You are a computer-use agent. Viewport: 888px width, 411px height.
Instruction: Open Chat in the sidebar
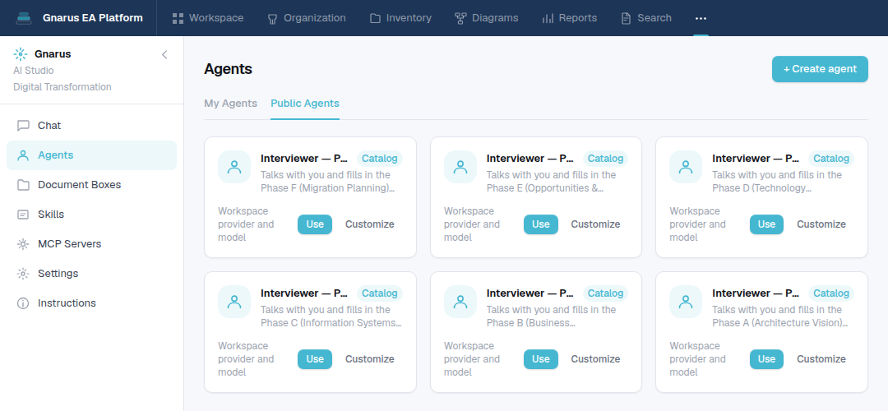[92, 126]
